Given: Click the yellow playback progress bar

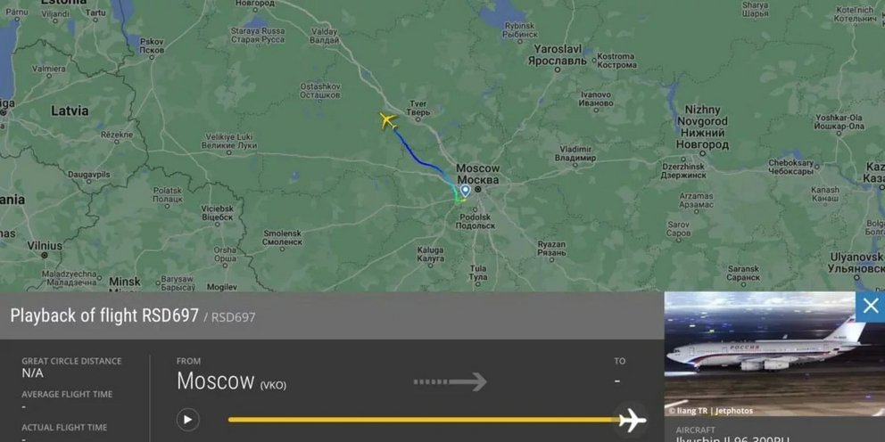Looking at the screenshot, I should click(x=423, y=420).
